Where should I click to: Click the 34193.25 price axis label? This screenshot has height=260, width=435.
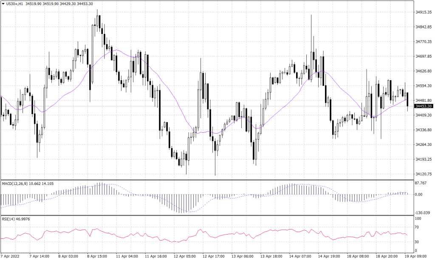(424, 159)
